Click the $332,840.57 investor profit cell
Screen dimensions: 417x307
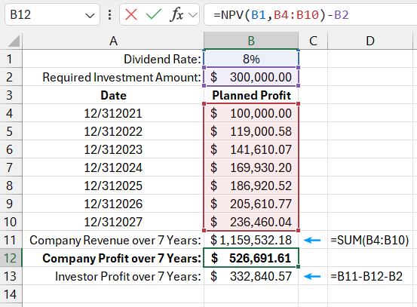tap(251, 276)
